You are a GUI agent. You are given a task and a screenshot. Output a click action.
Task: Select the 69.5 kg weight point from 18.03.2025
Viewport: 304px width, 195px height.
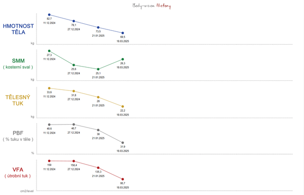point(123,33)
